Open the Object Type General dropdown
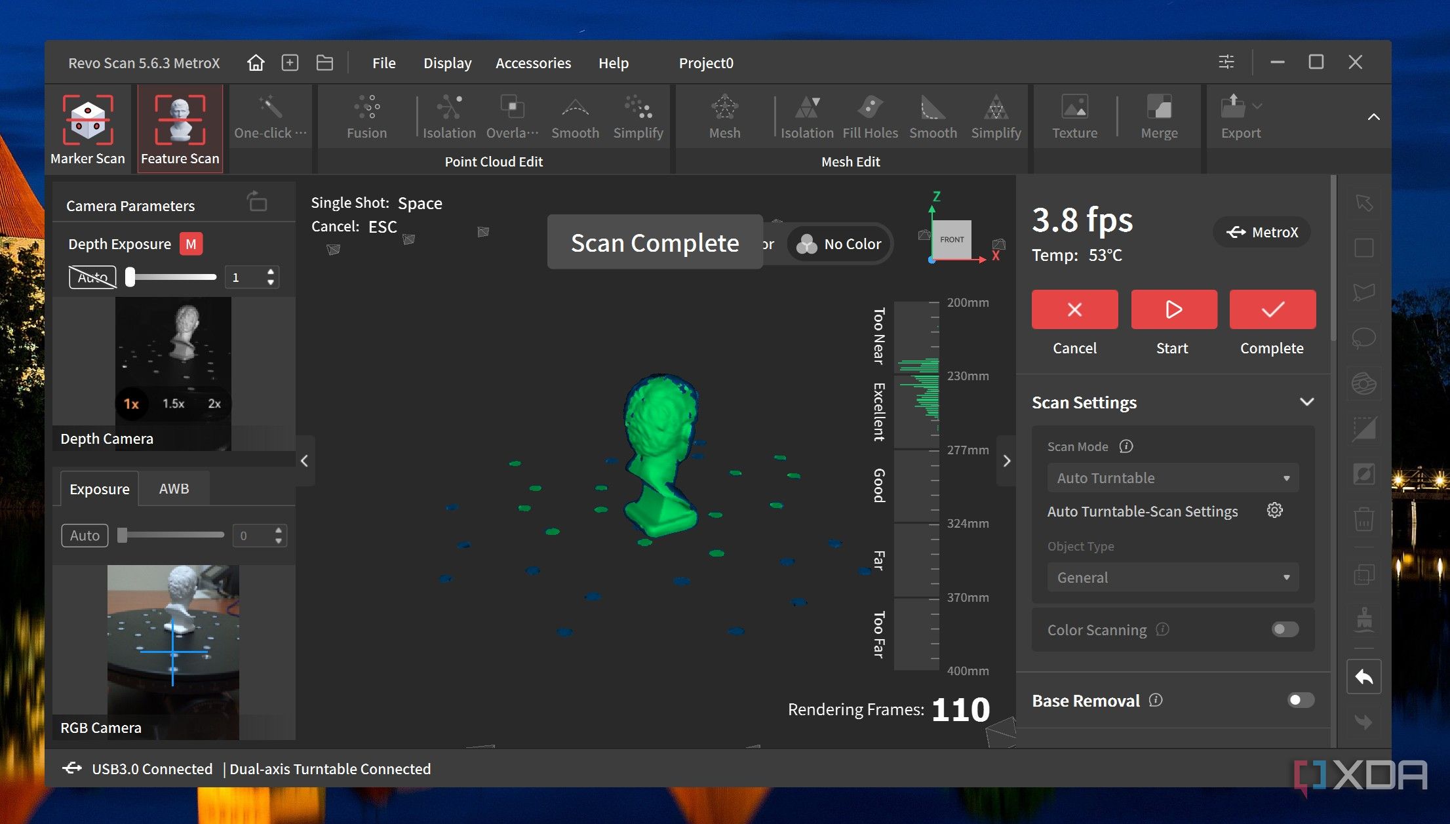1450x824 pixels. click(1172, 578)
